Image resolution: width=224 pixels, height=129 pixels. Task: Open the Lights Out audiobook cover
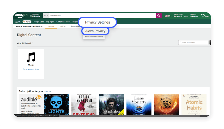coord(56,104)
